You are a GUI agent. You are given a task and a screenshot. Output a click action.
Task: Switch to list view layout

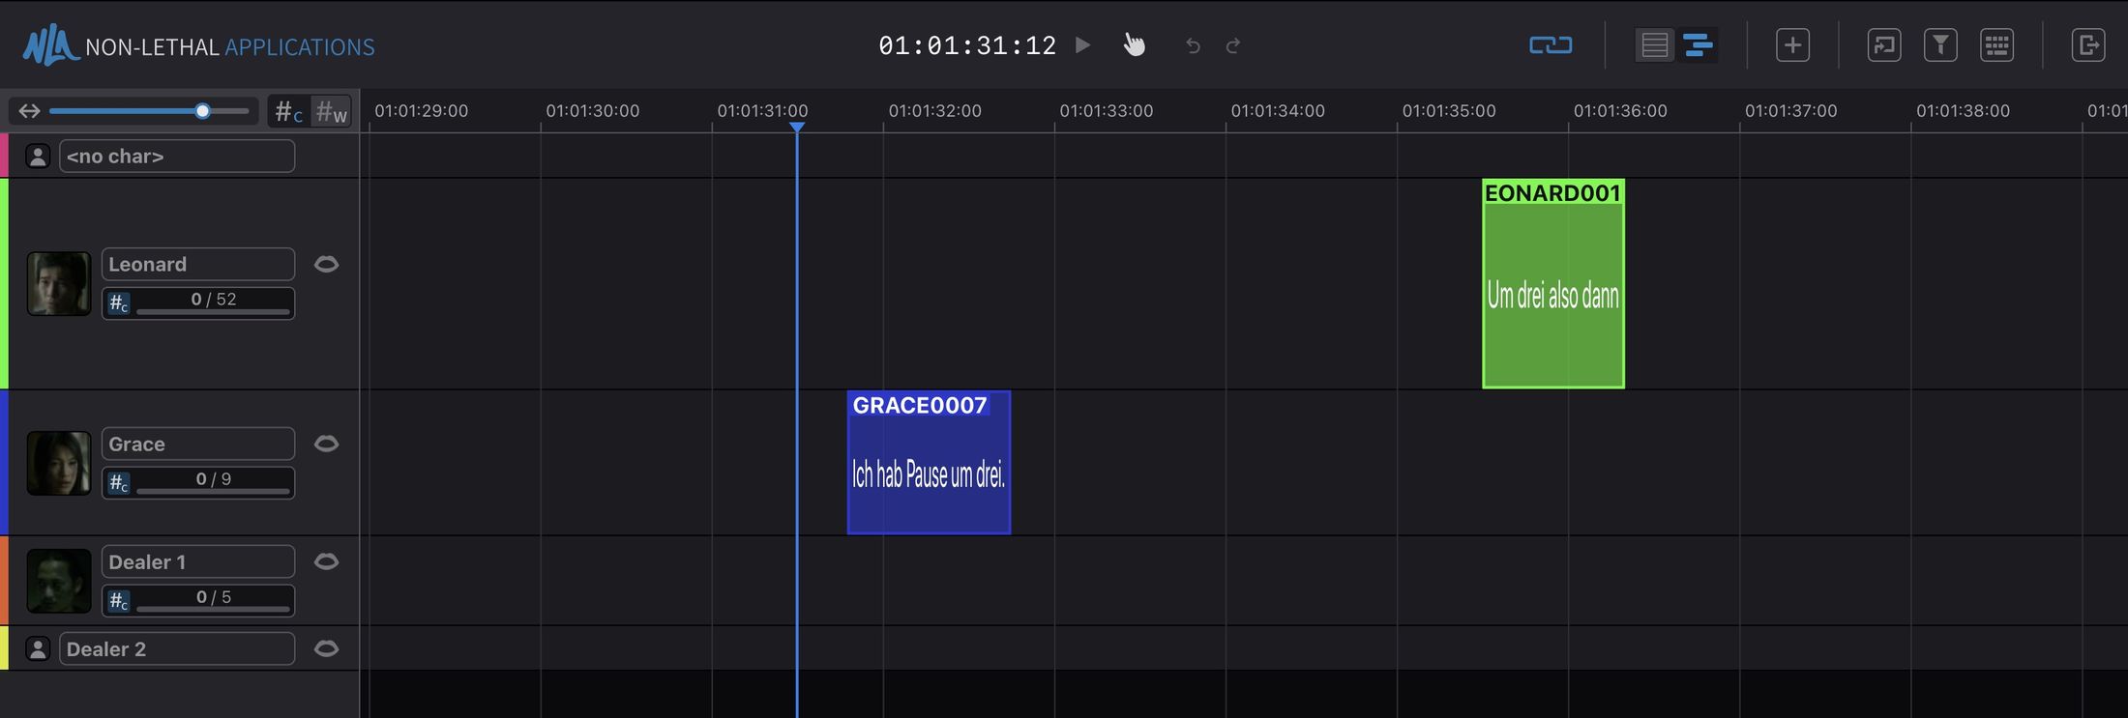point(1655,45)
